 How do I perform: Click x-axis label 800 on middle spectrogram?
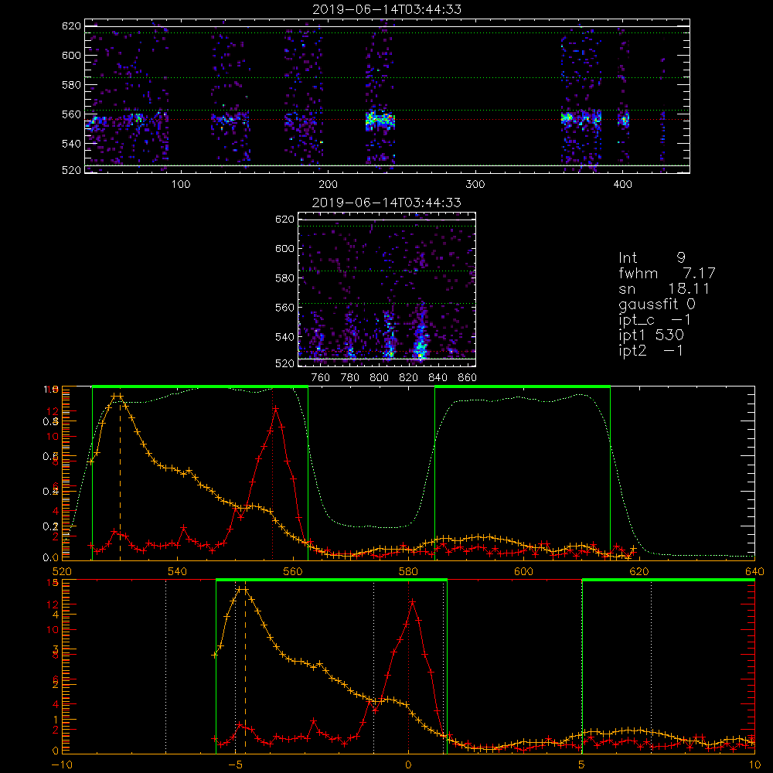coord(379,378)
